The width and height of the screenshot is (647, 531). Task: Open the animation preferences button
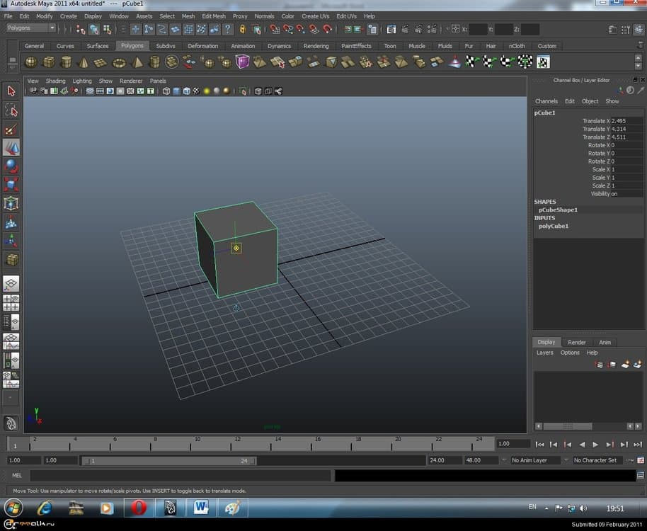[x=641, y=460]
